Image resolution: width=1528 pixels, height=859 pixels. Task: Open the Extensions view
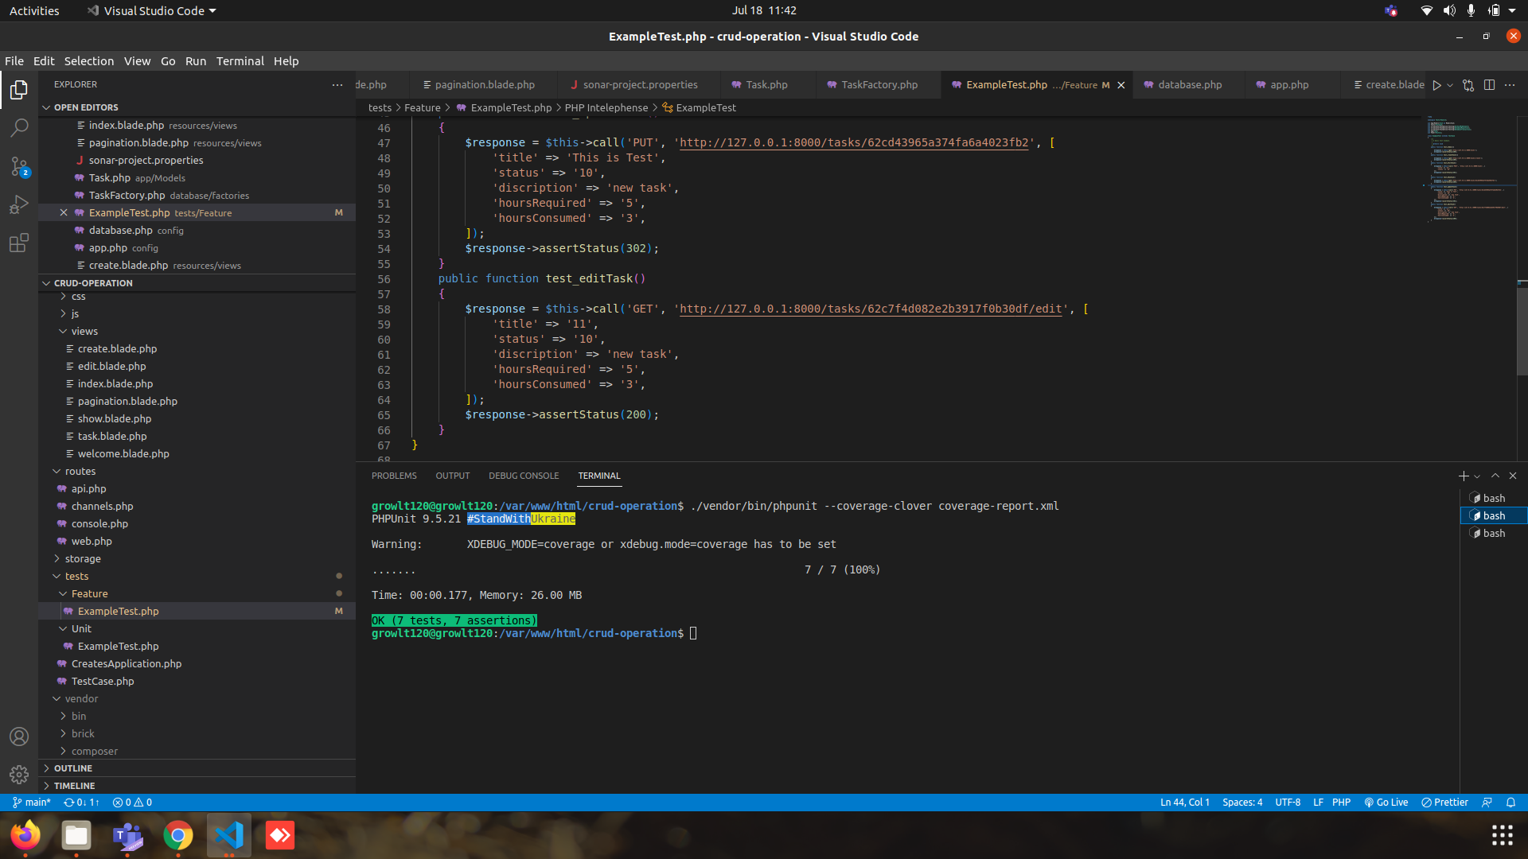point(19,243)
